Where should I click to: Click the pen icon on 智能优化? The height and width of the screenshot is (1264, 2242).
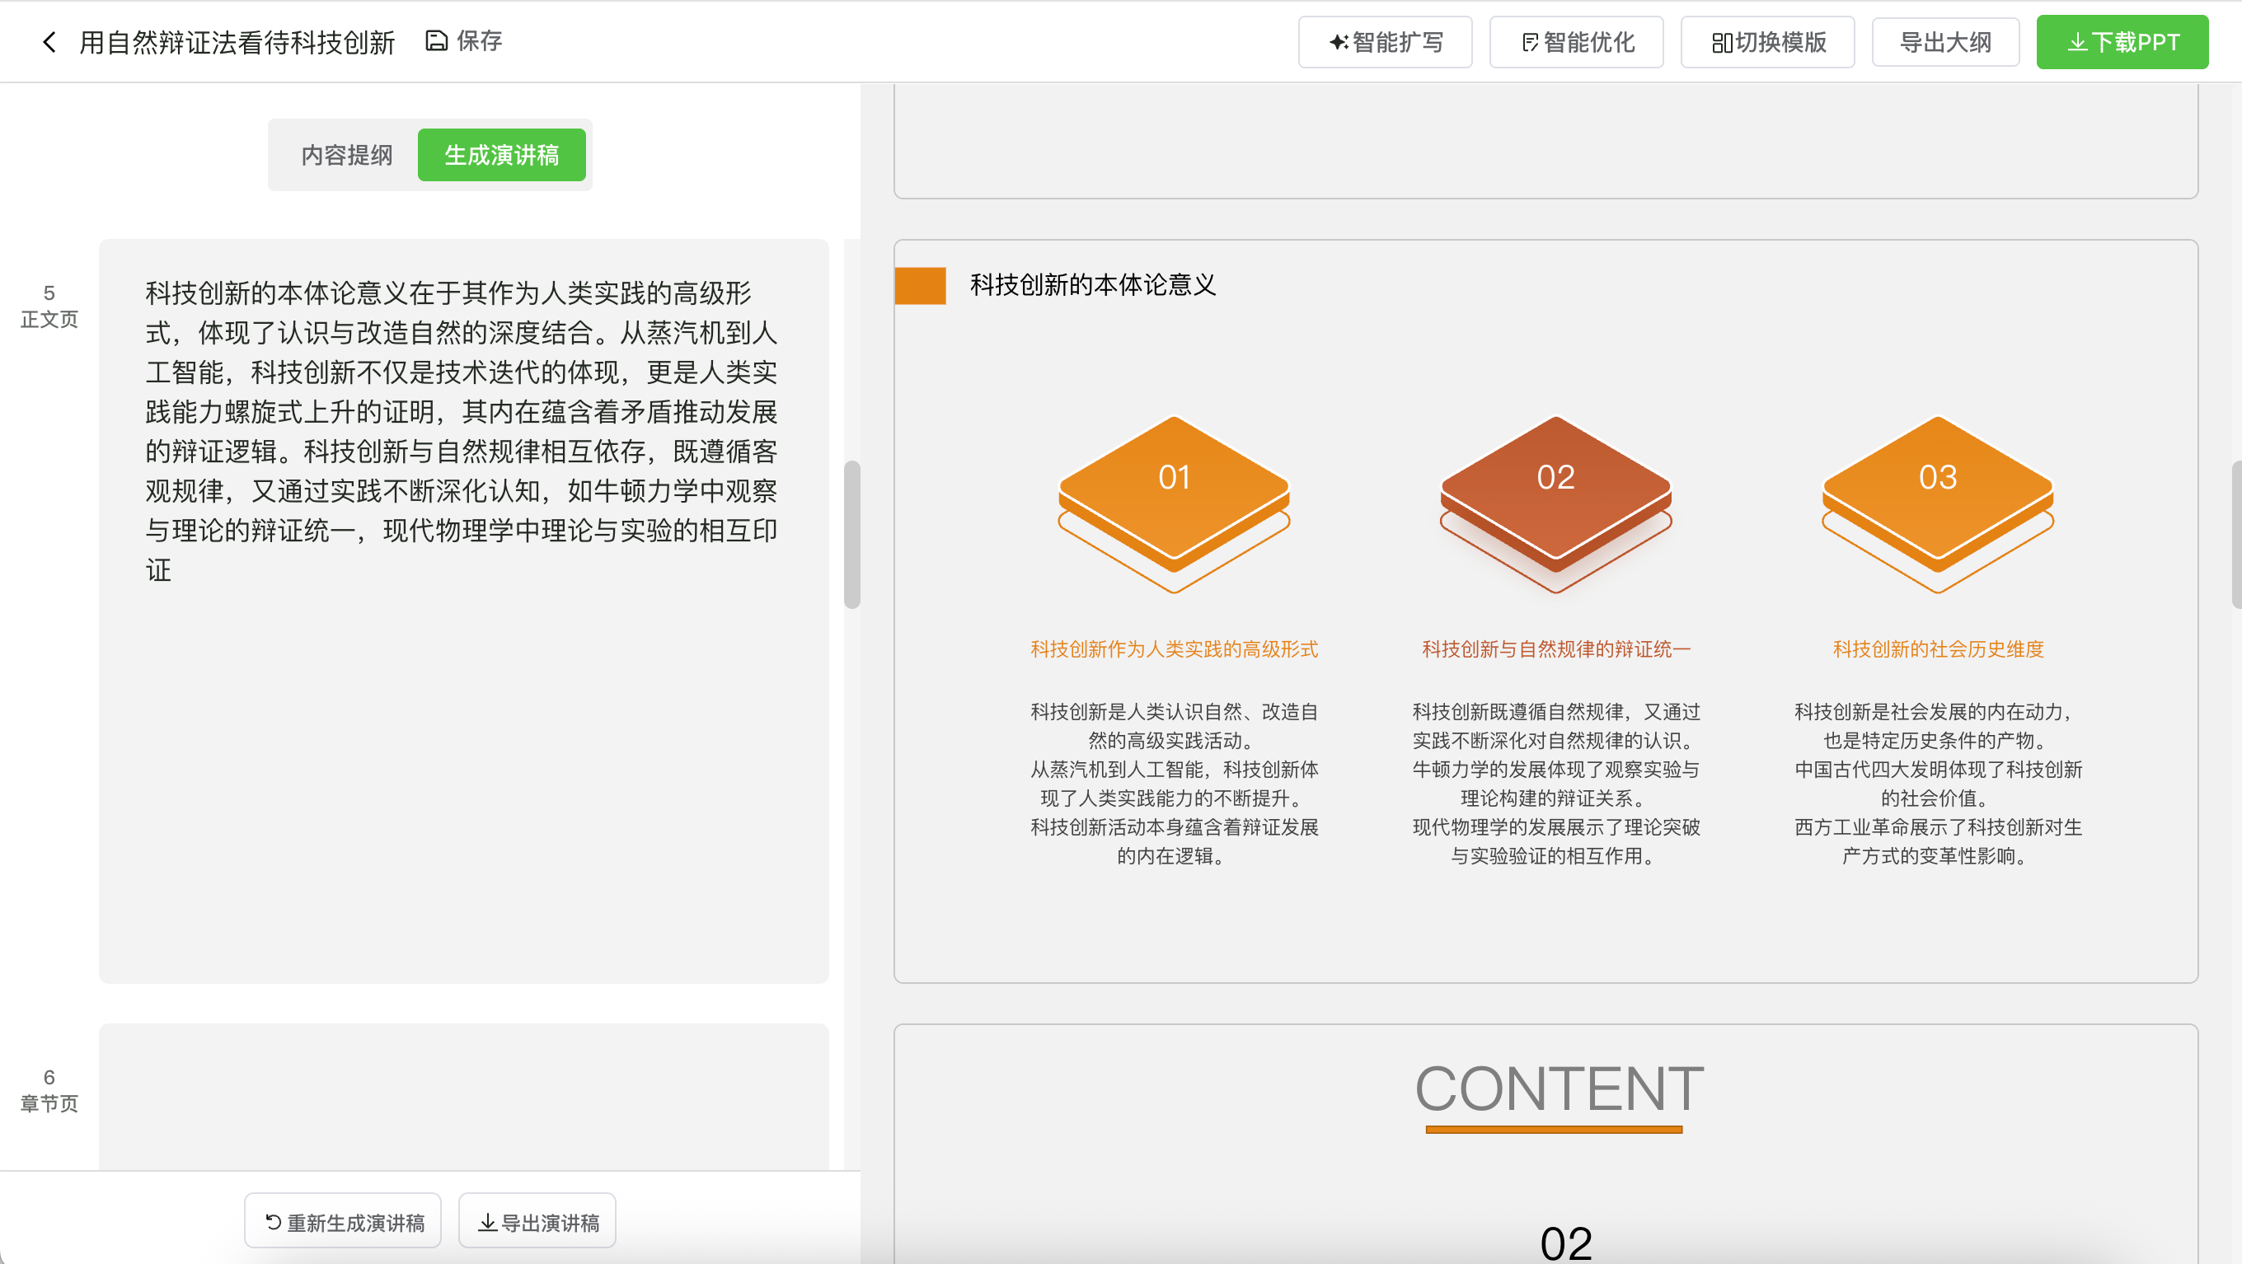click(x=1530, y=40)
